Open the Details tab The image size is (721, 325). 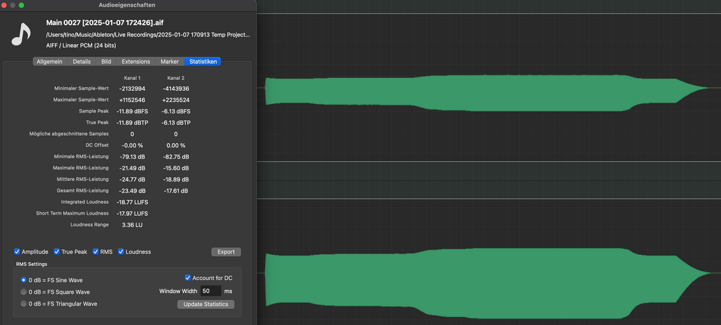81,62
